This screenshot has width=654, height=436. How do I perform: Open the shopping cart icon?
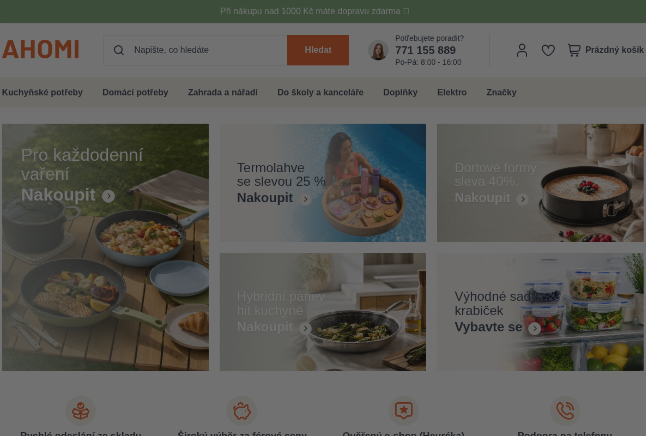point(574,50)
